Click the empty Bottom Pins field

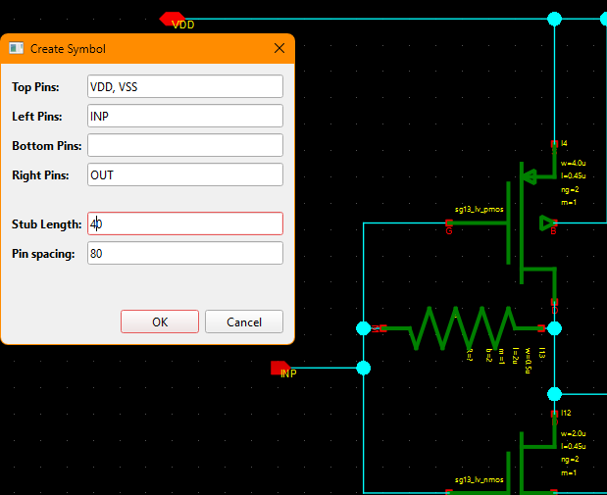185,145
